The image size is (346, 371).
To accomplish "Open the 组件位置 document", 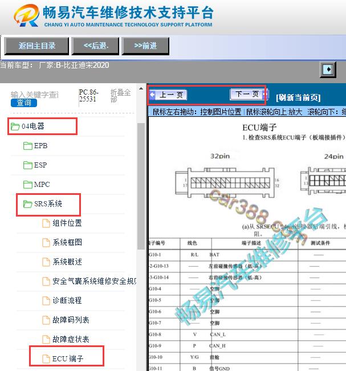I will coord(67,223).
